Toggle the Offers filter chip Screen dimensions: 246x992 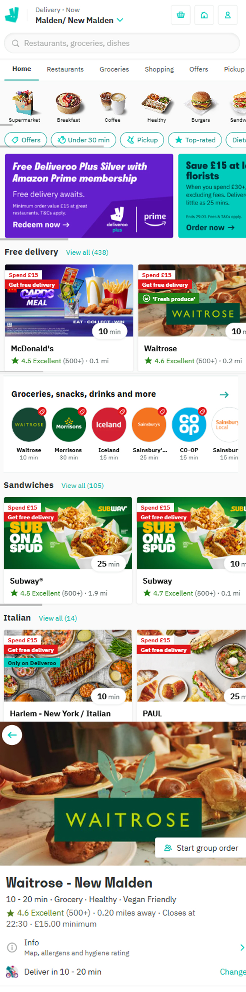[26, 140]
